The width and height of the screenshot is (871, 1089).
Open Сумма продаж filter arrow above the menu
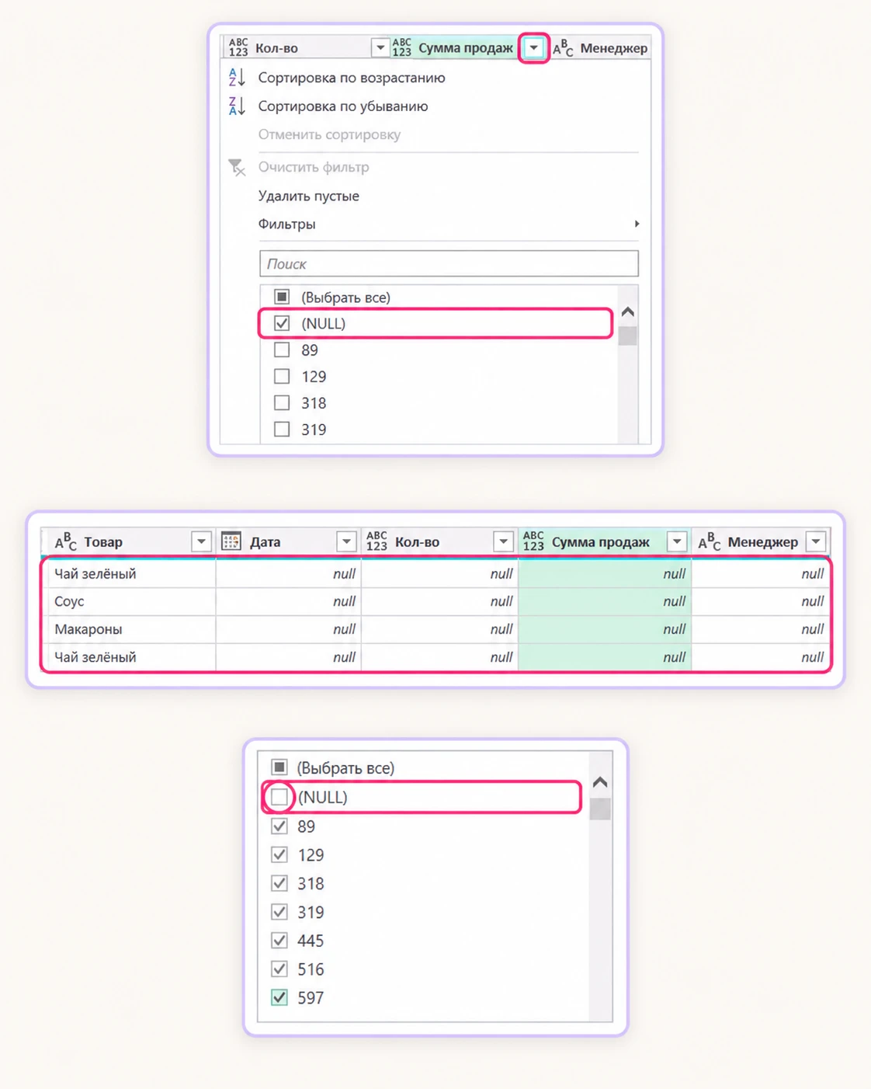534,48
